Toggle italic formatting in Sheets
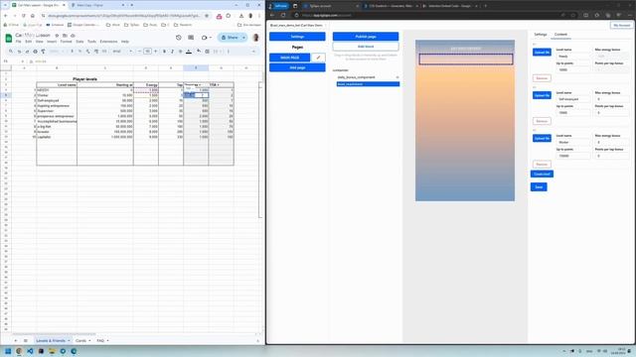 tap(172, 52)
